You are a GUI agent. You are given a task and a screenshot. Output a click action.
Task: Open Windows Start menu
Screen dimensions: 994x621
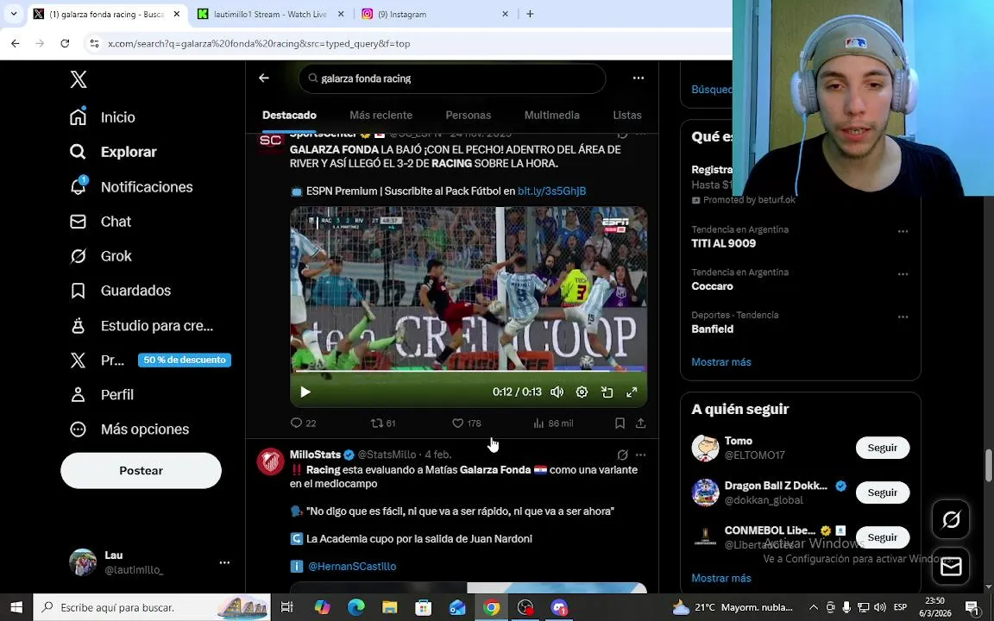[16, 608]
